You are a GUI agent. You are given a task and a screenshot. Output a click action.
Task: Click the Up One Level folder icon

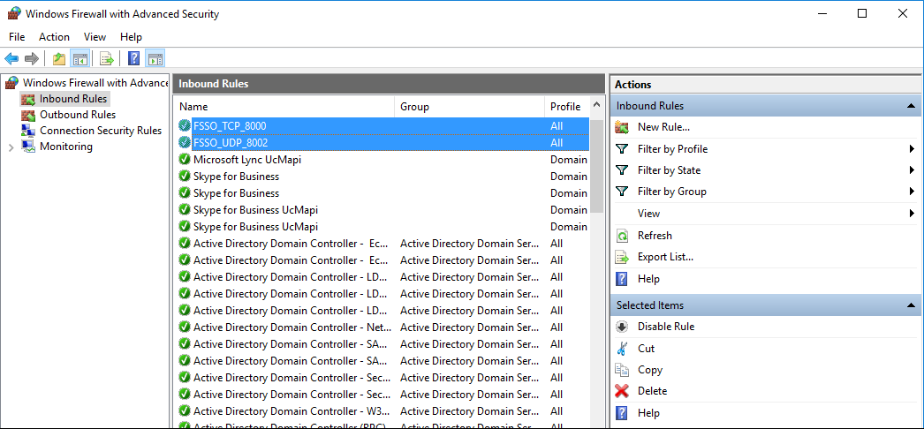[58, 59]
